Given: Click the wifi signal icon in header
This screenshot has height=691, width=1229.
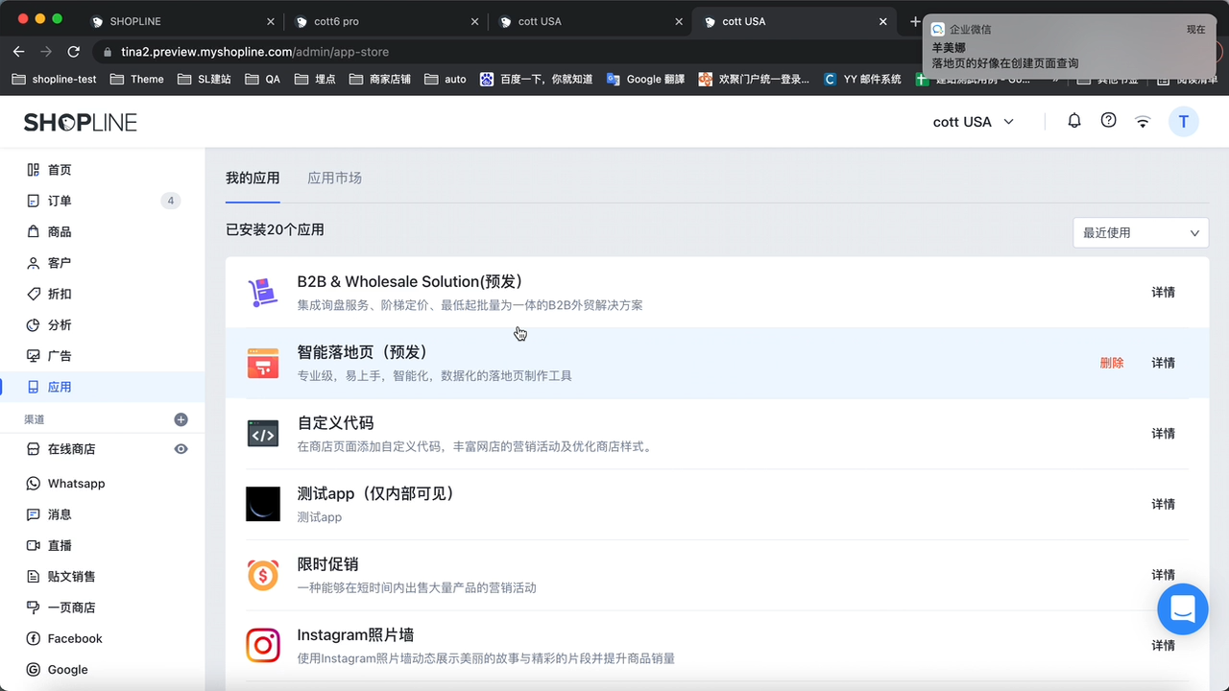Looking at the screenshot, I should pyautogui.click(x=1143, y=122).
